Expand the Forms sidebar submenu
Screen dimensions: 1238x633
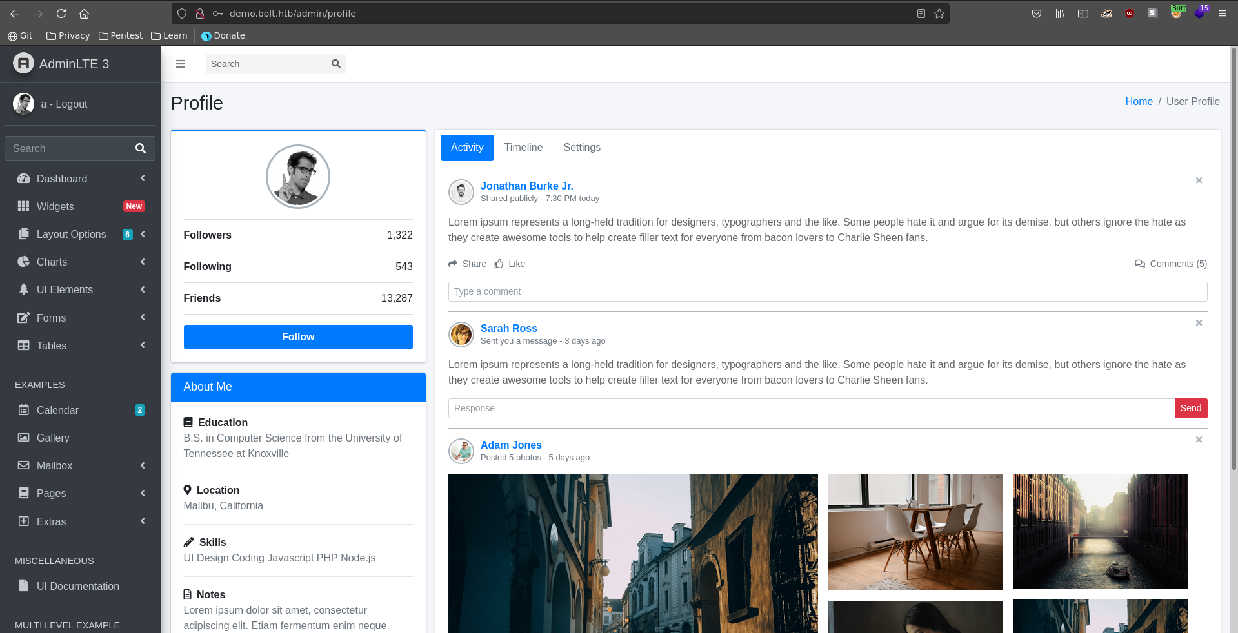80,318
